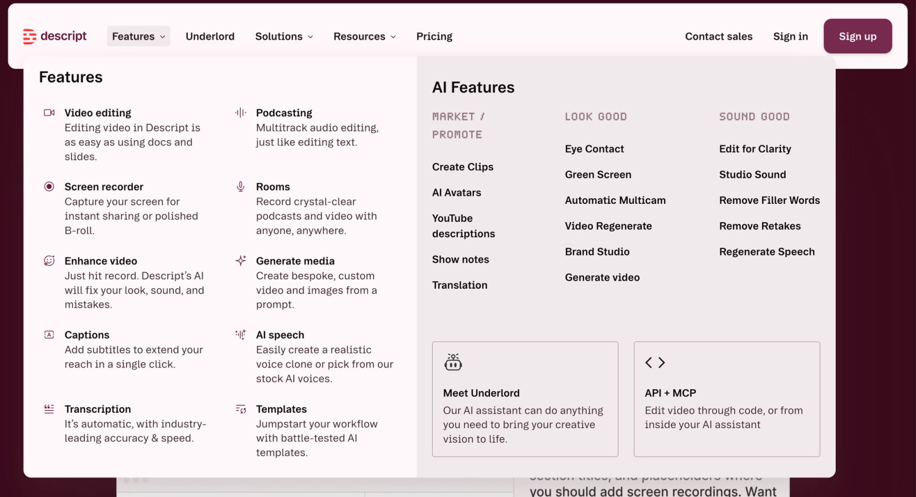
Task: Click the Rooms microphone icon
Action: [x=241, y=187]
